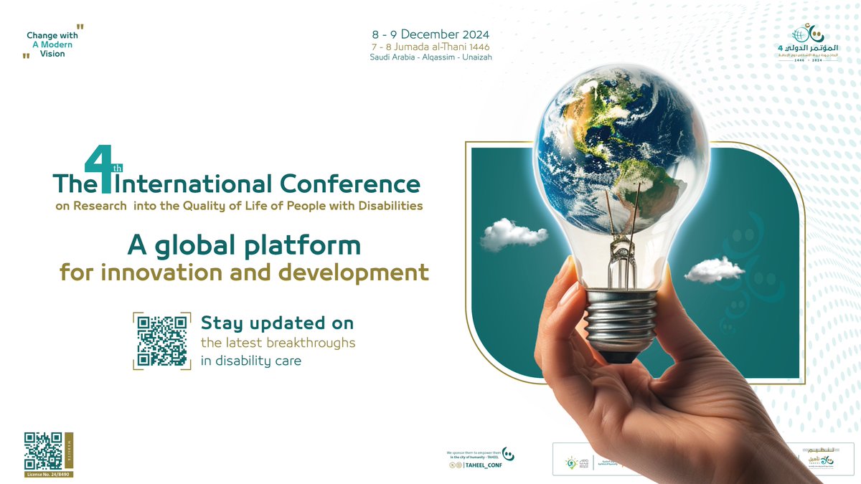Click the green lightbulb sponsor logo at bottom
861x484 pixels.
(x=572, y=463)
